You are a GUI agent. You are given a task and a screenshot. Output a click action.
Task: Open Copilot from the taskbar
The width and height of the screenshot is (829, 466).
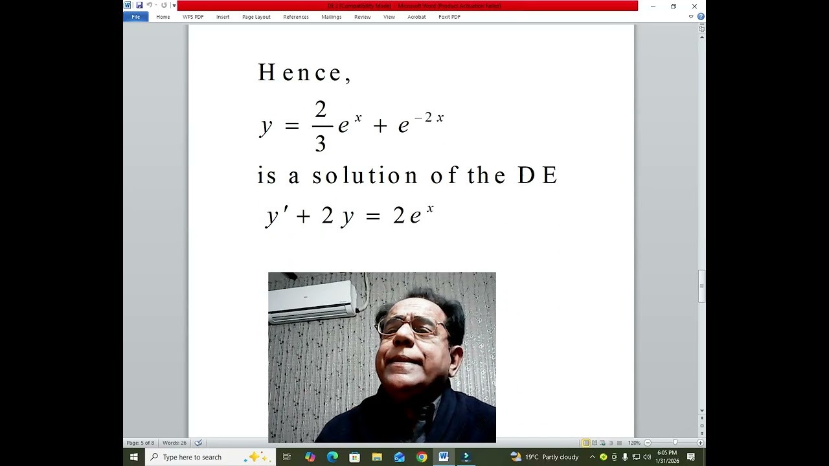coord(310,457)
